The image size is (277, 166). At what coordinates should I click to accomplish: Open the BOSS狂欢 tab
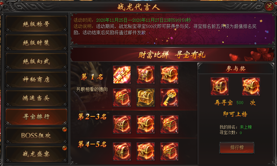click(x=36, y=136)
